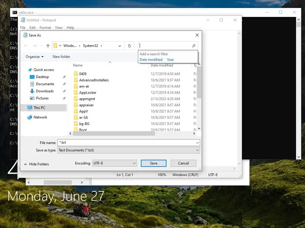The image size is (305, 228).
Task: Open the Notepad File menu
Action: click(x=23, y=28)
